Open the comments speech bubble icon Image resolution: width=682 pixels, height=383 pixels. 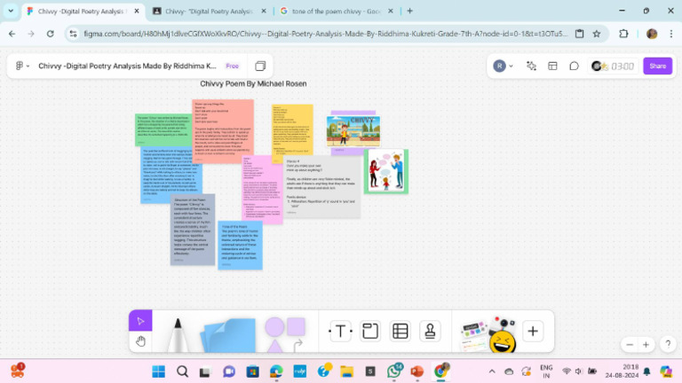(x=574, y=66)
